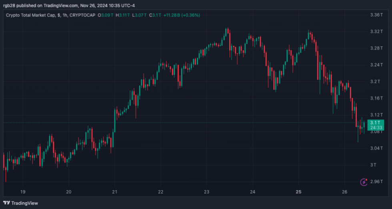Select date 23 on the time axis
Image resolution: width=392 pixels, height=209 pixels.
click(x=206, y=192)
